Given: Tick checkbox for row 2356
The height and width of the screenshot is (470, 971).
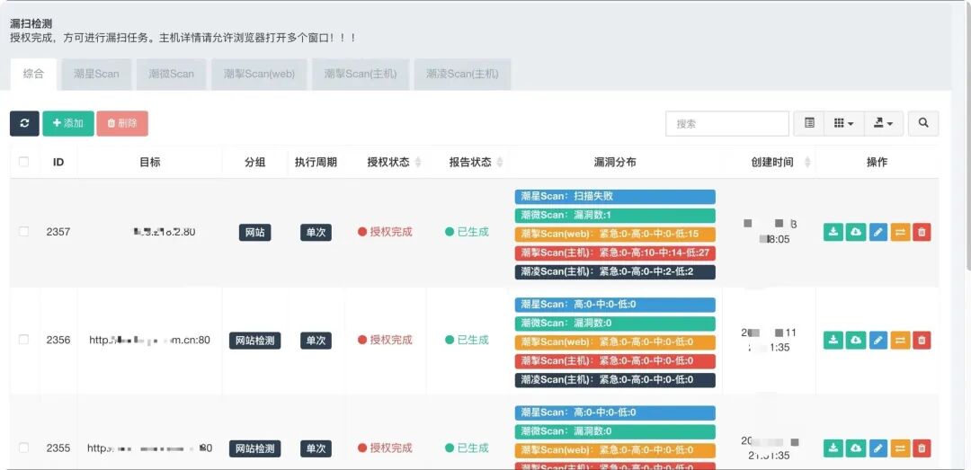Looking at the screenshot, I should (x=23, y=340).
